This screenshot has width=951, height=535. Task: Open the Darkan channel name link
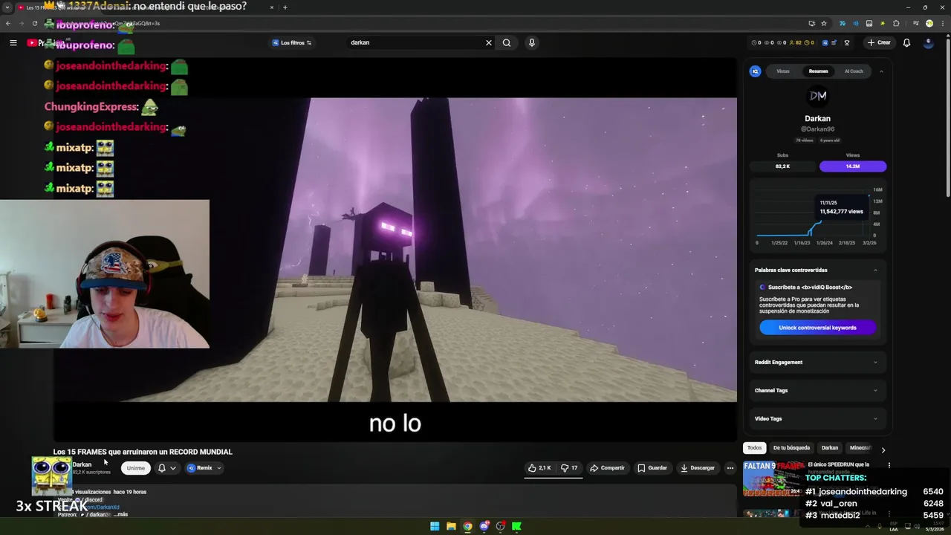pos(82,464)
